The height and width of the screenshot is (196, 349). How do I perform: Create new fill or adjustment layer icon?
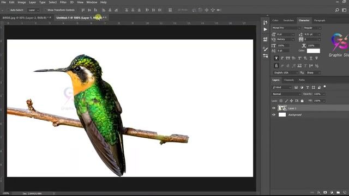pyautogui.click(x=332, y=192)
